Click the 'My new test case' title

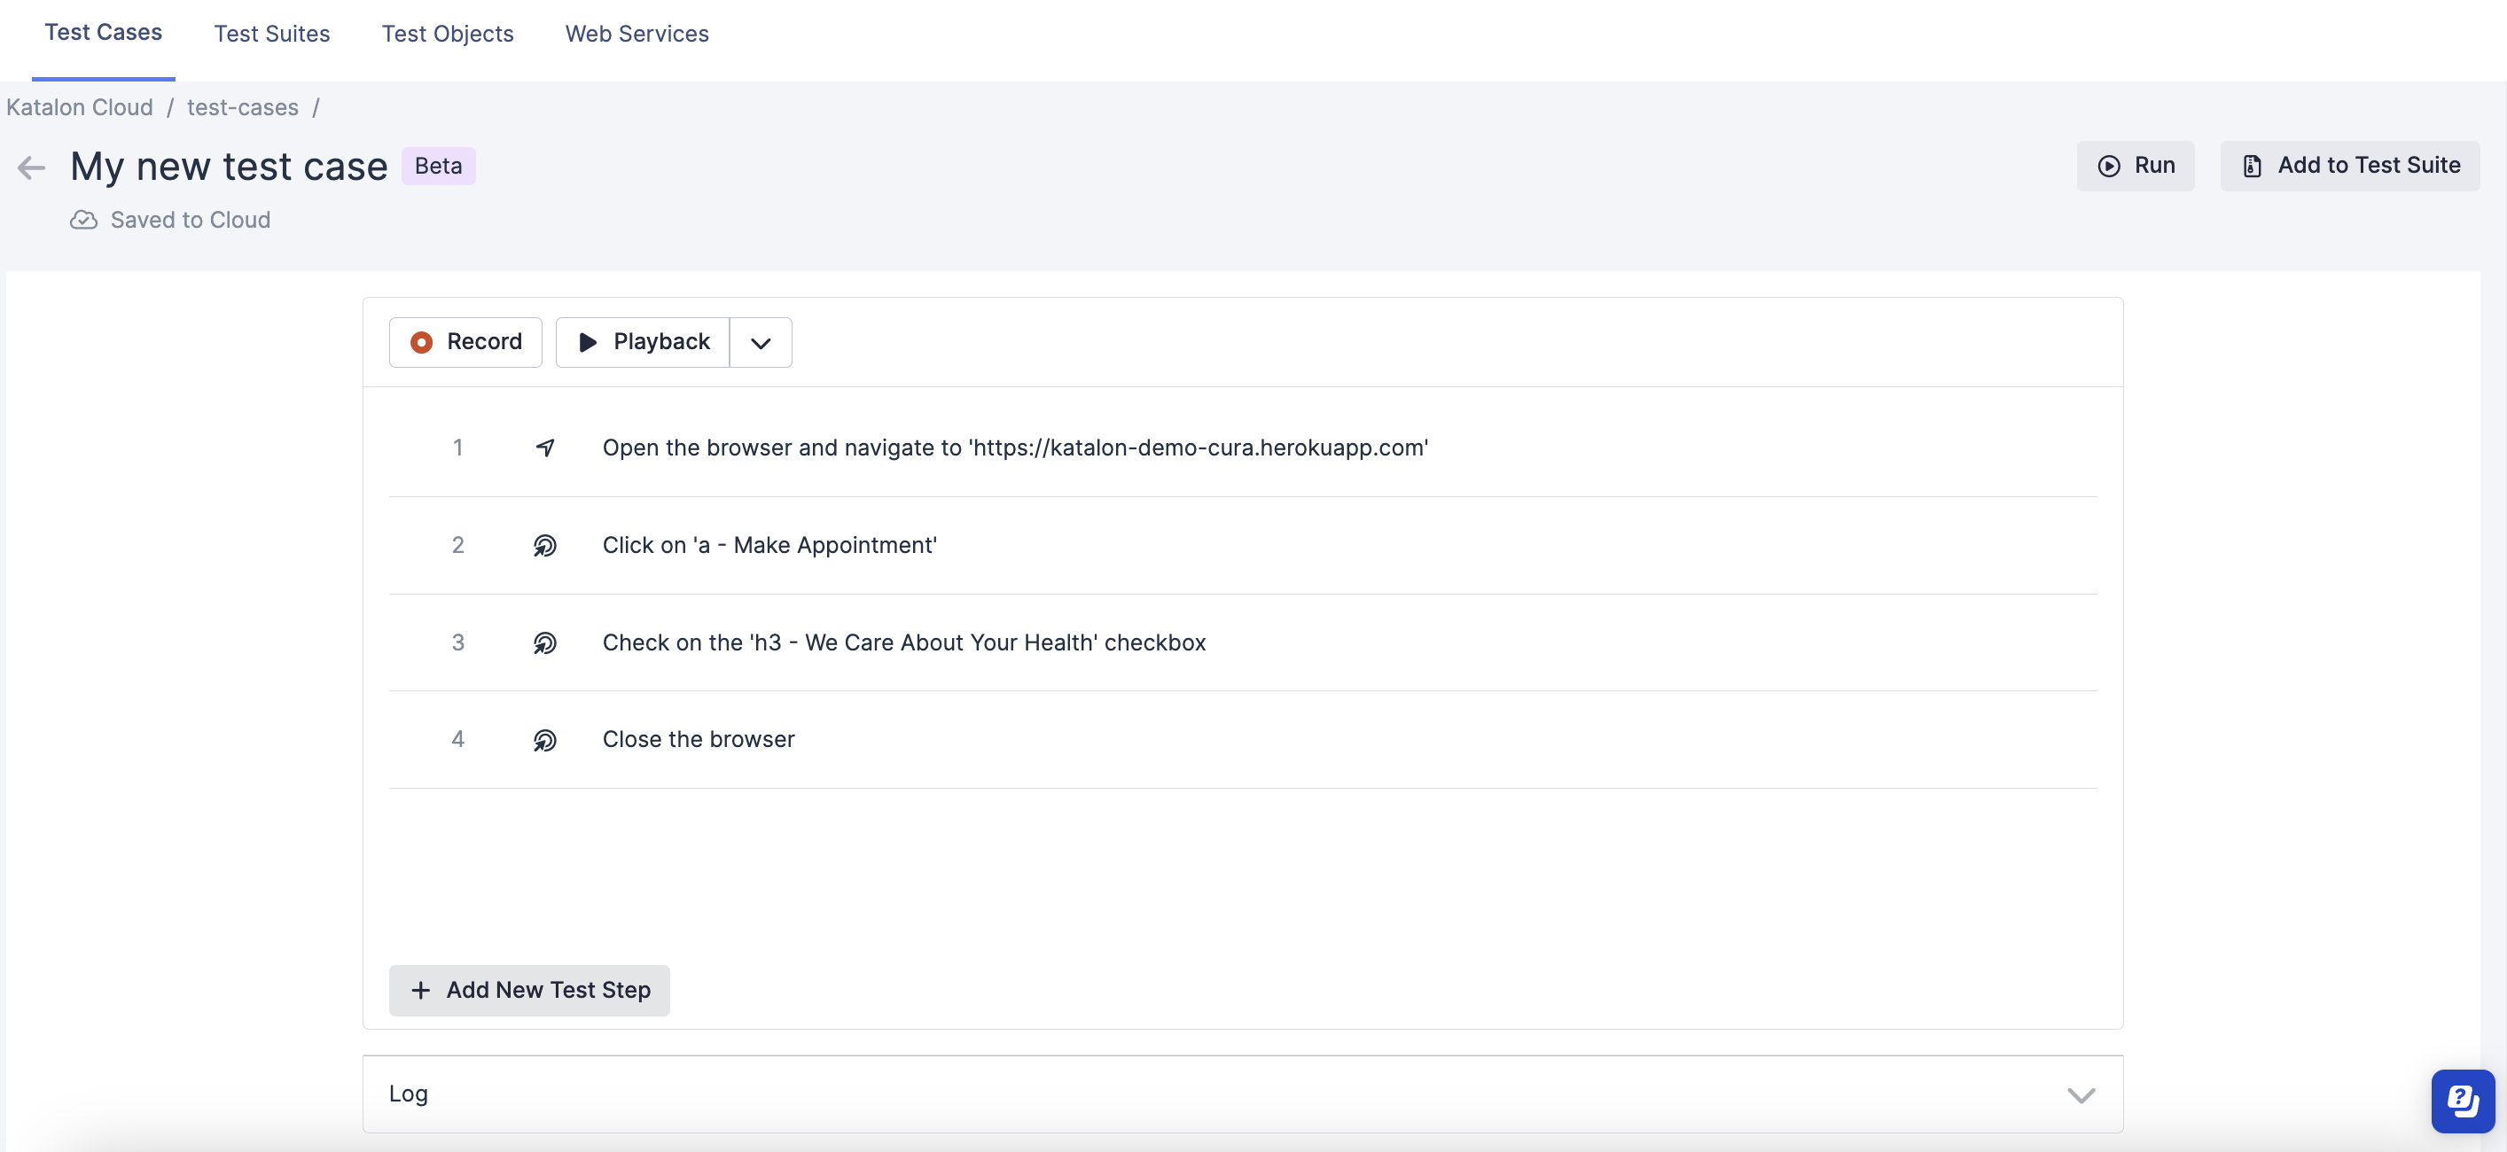229,167
